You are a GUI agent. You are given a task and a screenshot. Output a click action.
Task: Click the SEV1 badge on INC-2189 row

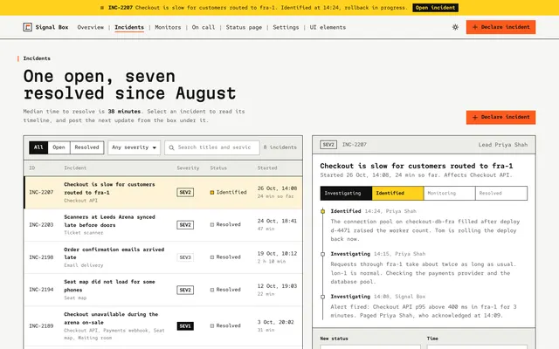[185, 325]
